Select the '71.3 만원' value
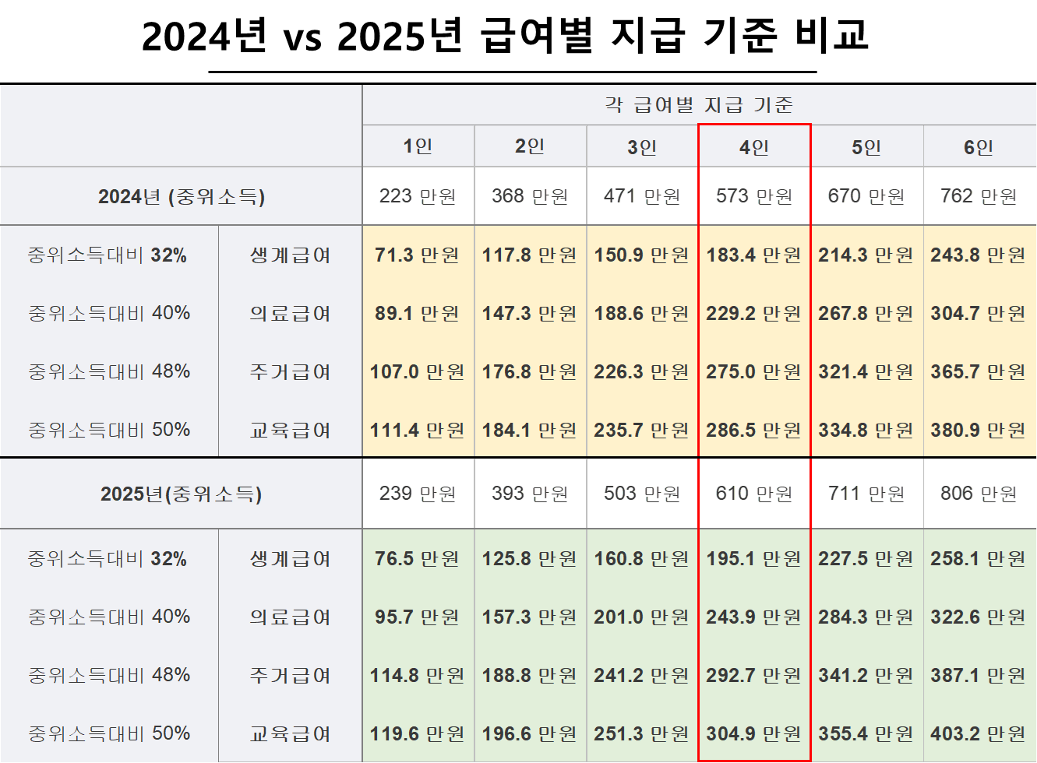This screenshot has width=1037, height=763. [418, 255]
